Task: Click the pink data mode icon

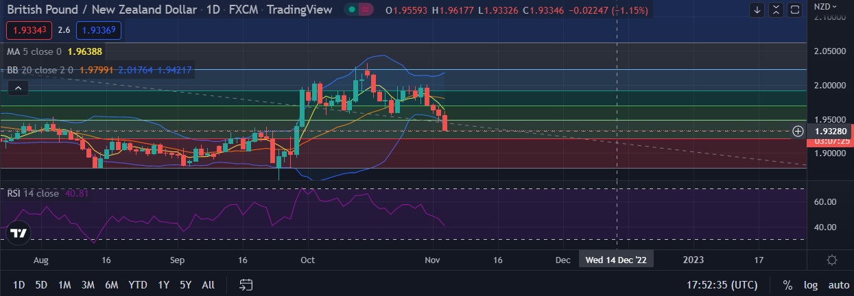Action: pos(367,10)
